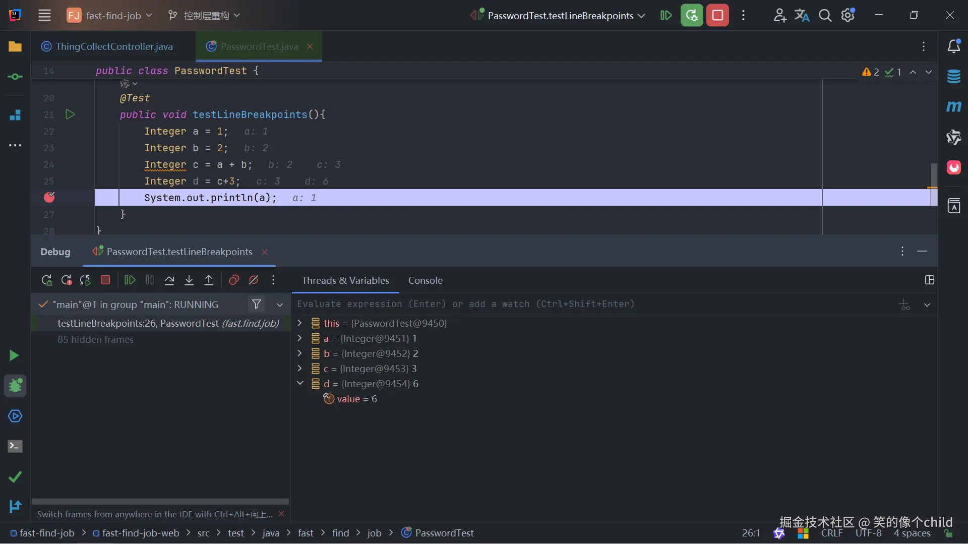Open more debug toolbar actions
The width and height of the screenshot is (968, 544).
pyautogui.click(x=273, y=280)
